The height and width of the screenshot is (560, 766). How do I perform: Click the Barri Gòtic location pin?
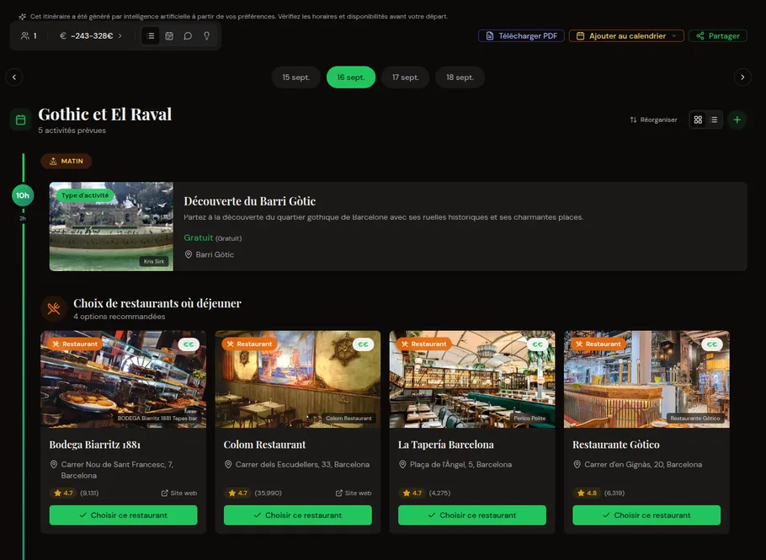click(x=188, y=254)
